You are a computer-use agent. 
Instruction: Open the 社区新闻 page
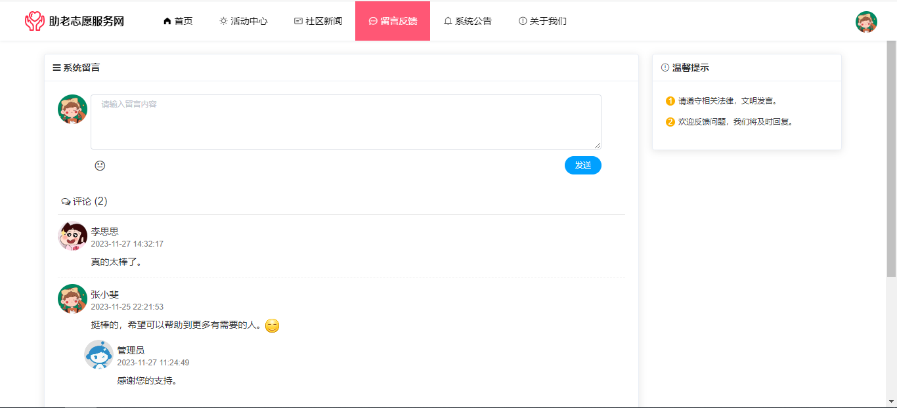(x=318, y=21)
